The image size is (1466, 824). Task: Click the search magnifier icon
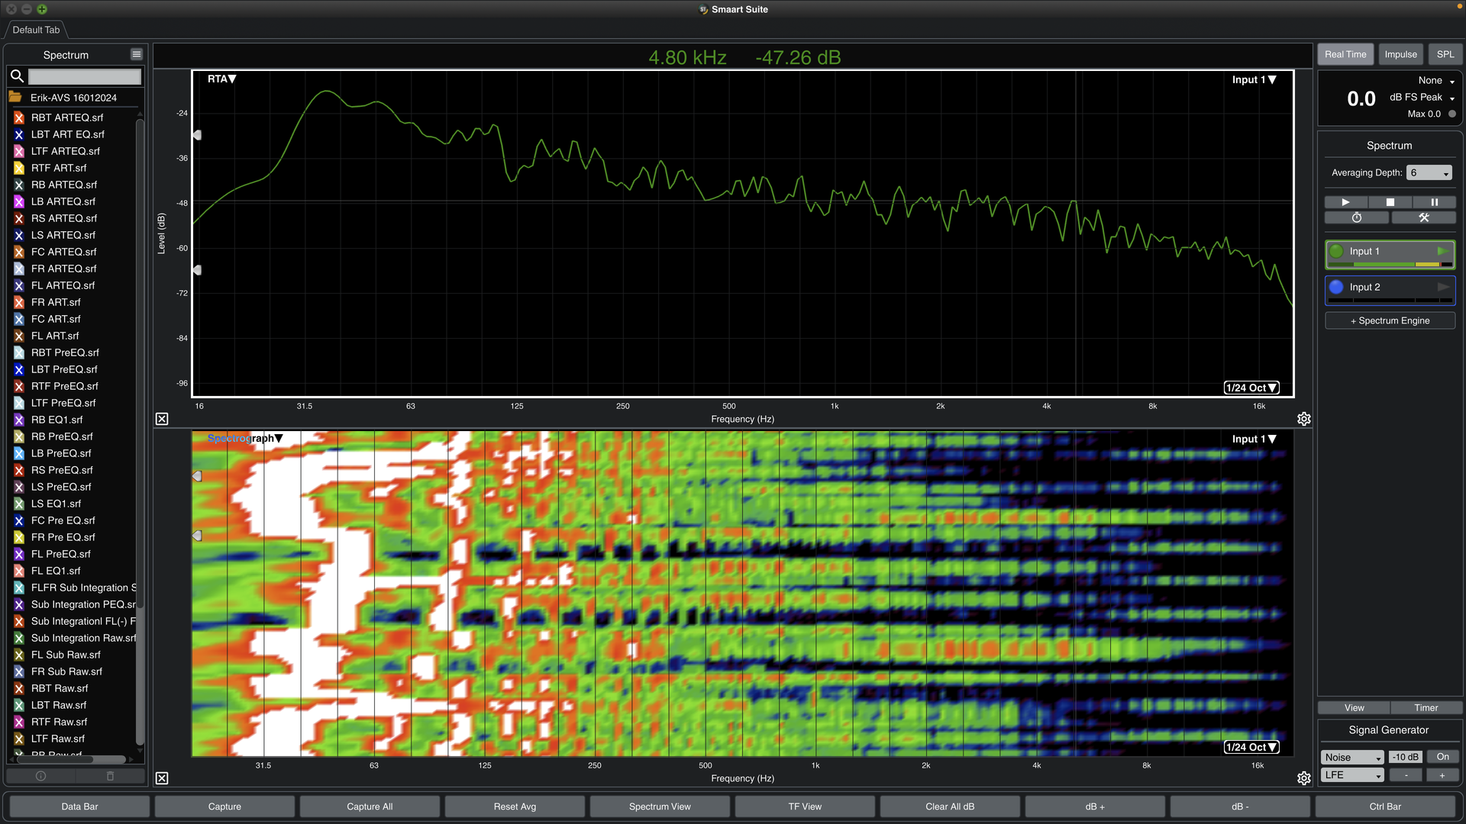17,76
